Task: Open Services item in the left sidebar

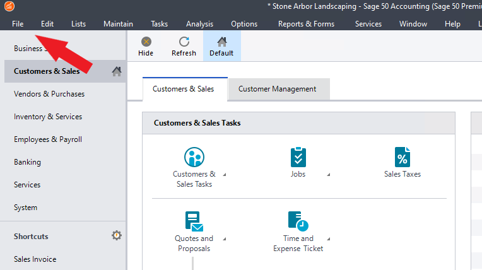Action: click(27, 185)
